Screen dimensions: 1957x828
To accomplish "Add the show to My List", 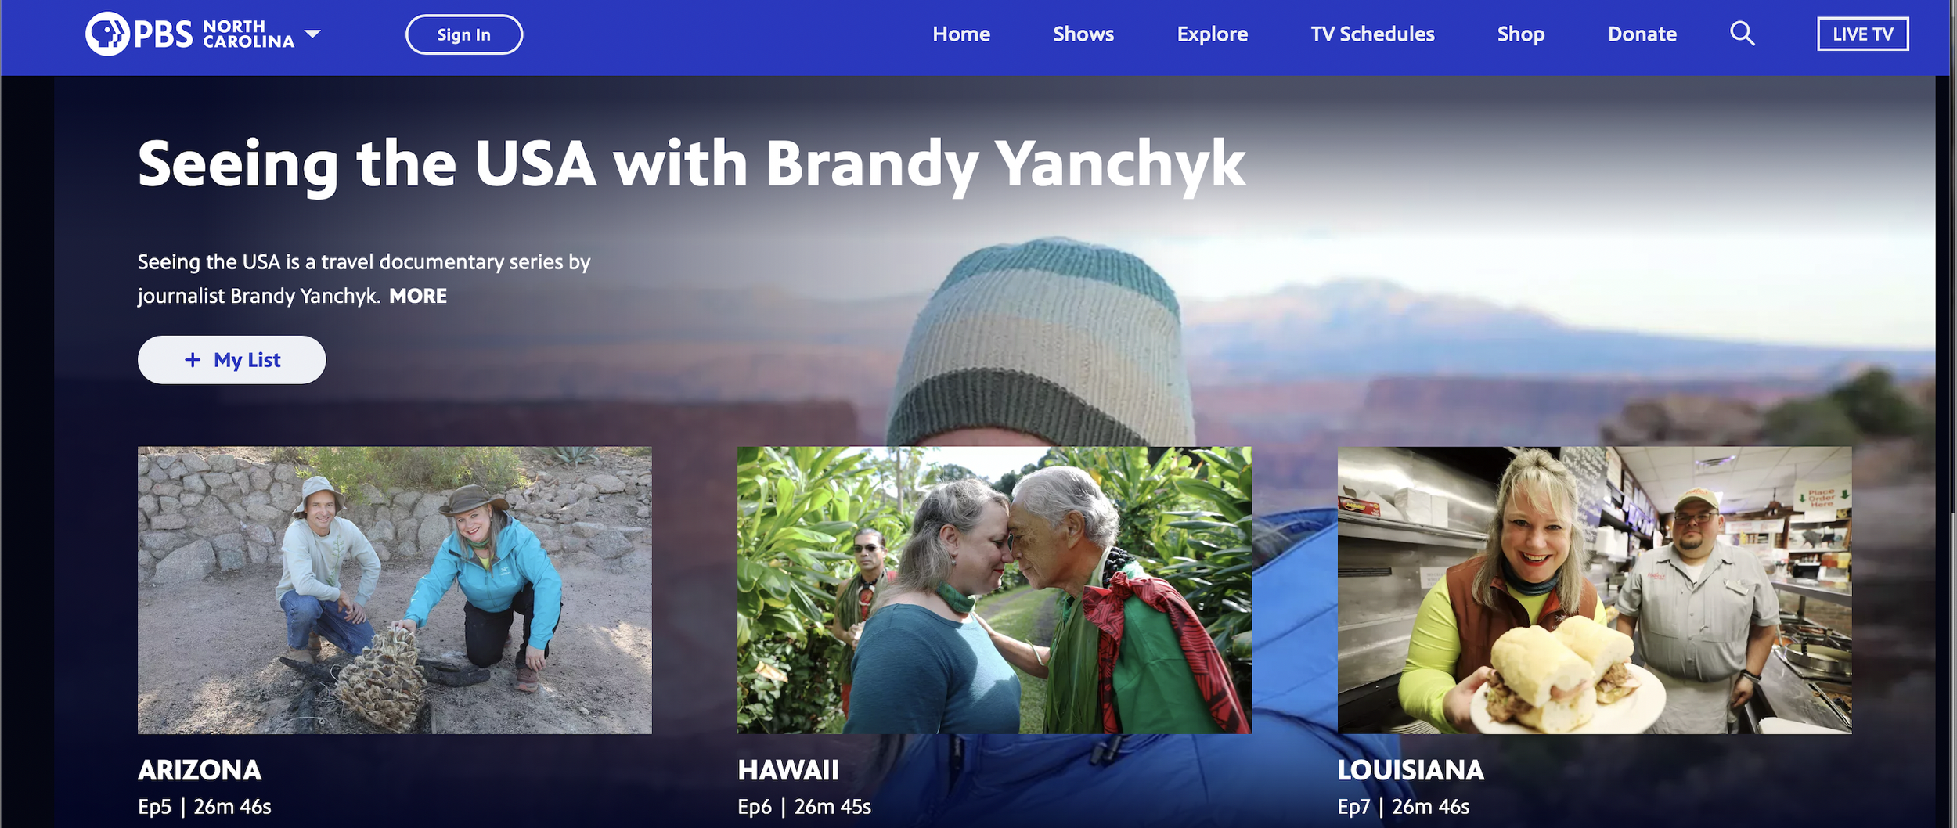I will [232, 360].
